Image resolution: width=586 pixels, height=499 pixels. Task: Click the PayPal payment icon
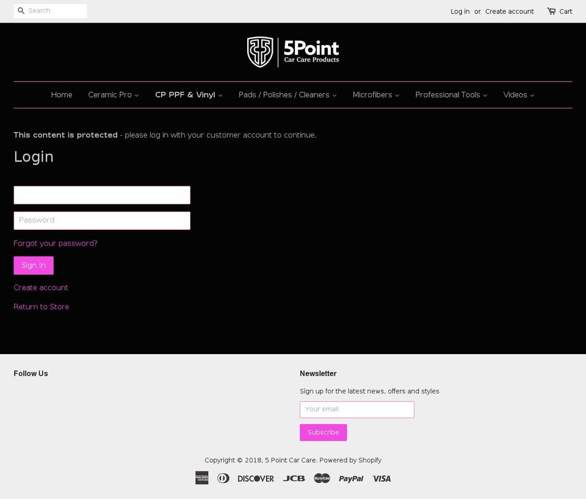click(x=351, y=478)
